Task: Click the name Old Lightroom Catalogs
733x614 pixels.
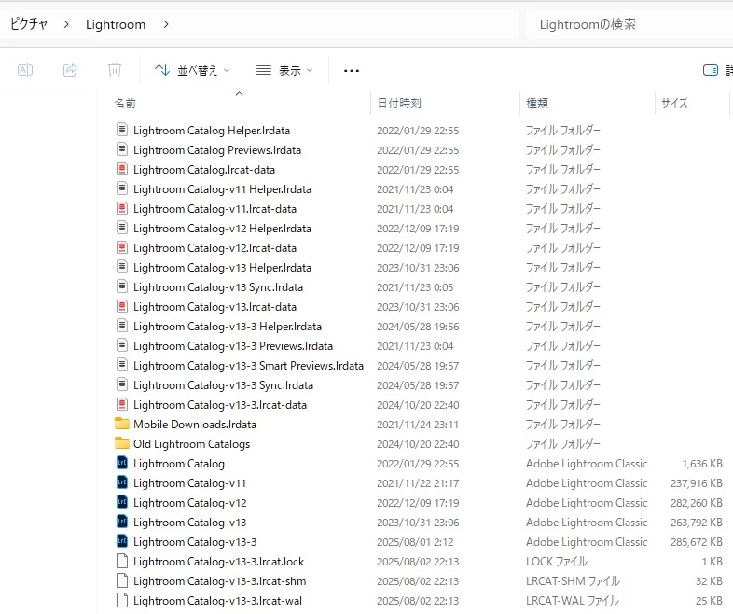Action: point(192,444)
